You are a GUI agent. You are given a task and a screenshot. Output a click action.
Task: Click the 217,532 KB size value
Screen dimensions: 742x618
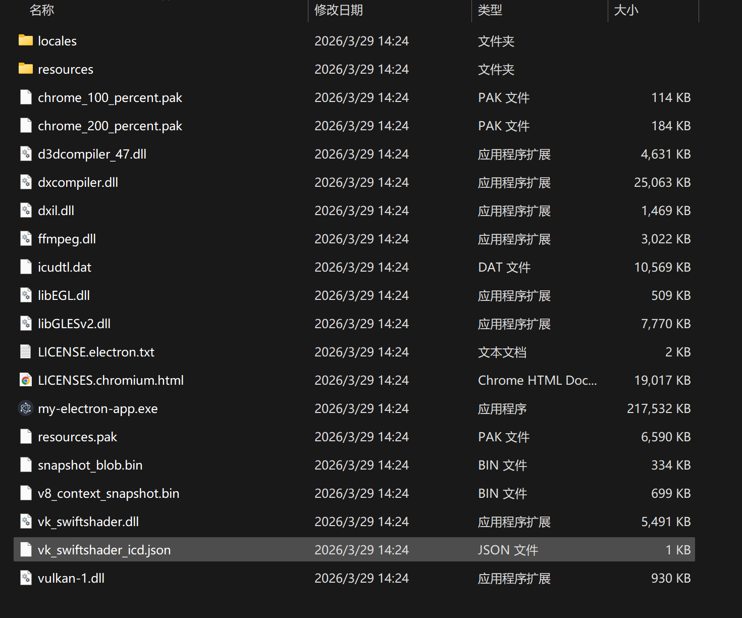click(659, 408)
